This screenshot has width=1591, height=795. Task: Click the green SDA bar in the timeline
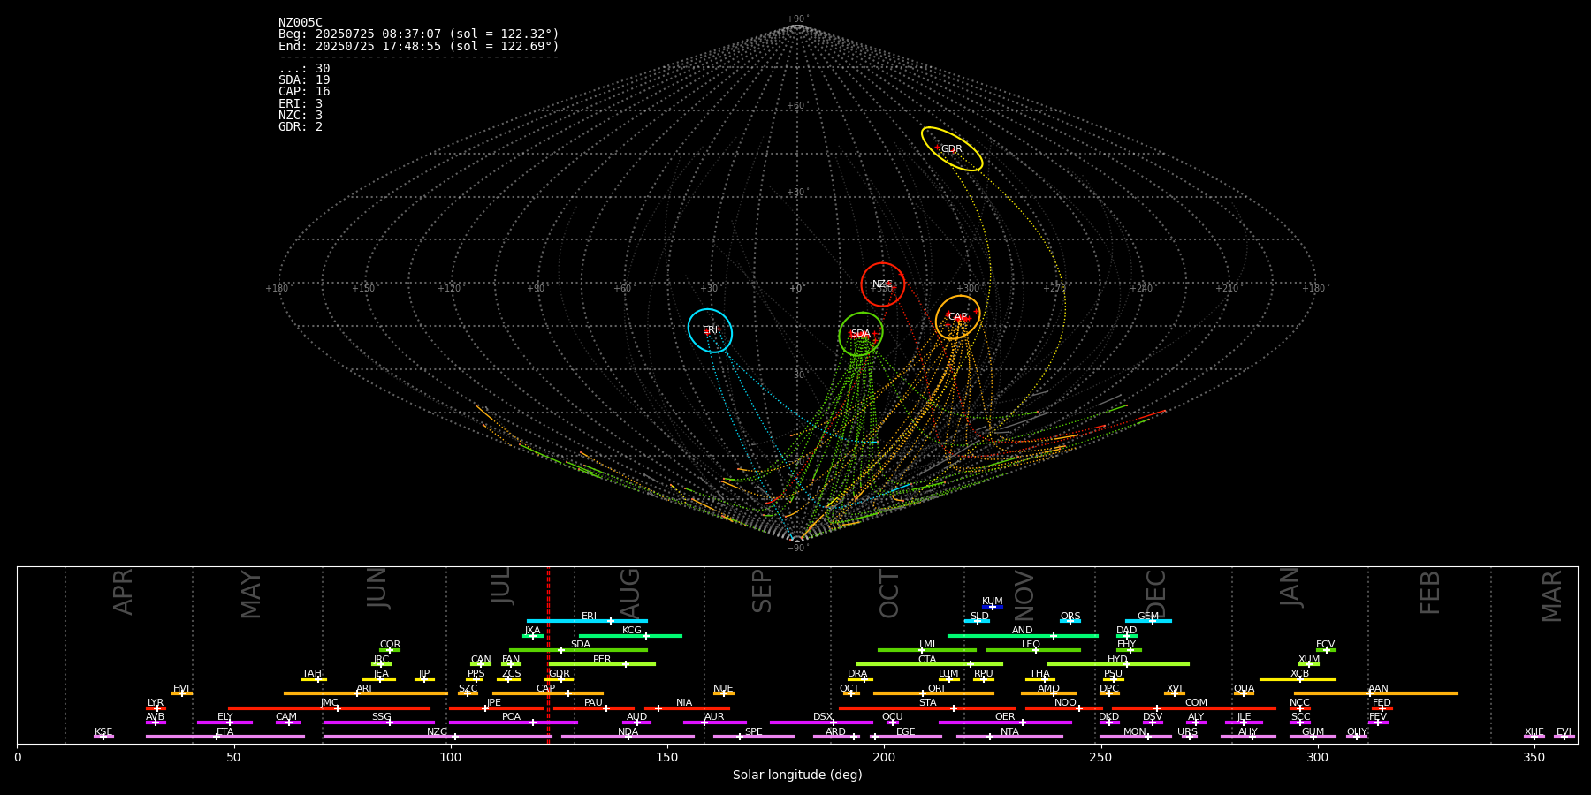(x=578, y=650)
